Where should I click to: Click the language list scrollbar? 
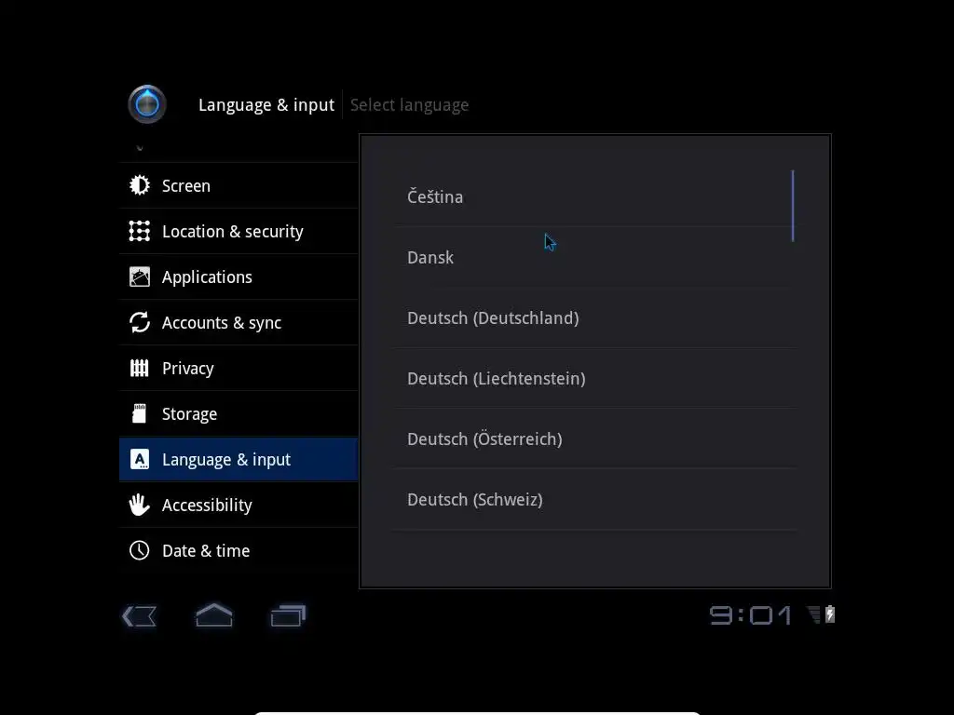tap(793, 206)
